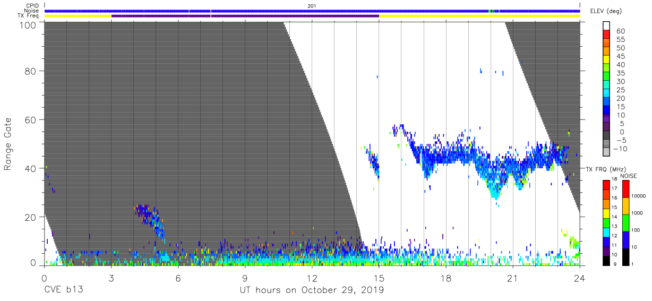Click the x-axis tick label '12'
Screen dimensions: 652x301
(x=312, y=278)
